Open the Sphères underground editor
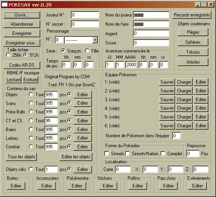 tap(193, 42)
